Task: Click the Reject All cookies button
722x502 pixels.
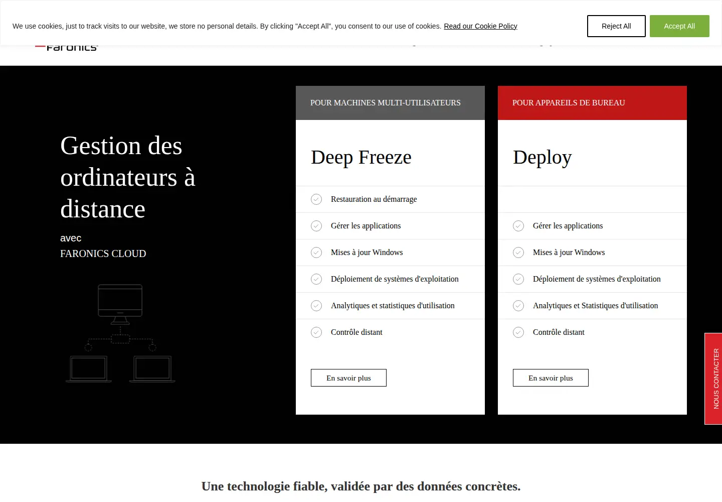Action: point(616,26)
